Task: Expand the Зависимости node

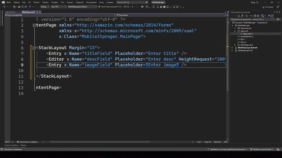Action: point(235,28)
